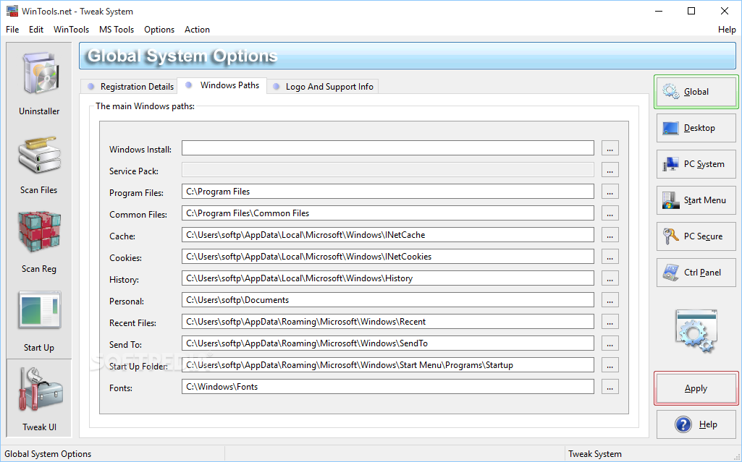Open the WinTools menu
742x462 pixels.
pos(71,30)
